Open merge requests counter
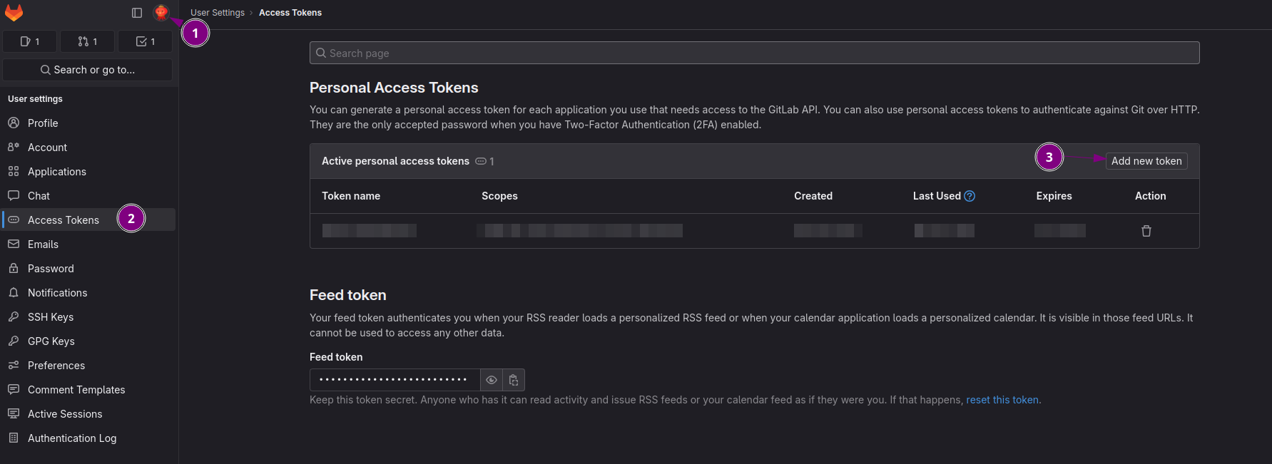The image size is (1272, 464). click(87, 41)
